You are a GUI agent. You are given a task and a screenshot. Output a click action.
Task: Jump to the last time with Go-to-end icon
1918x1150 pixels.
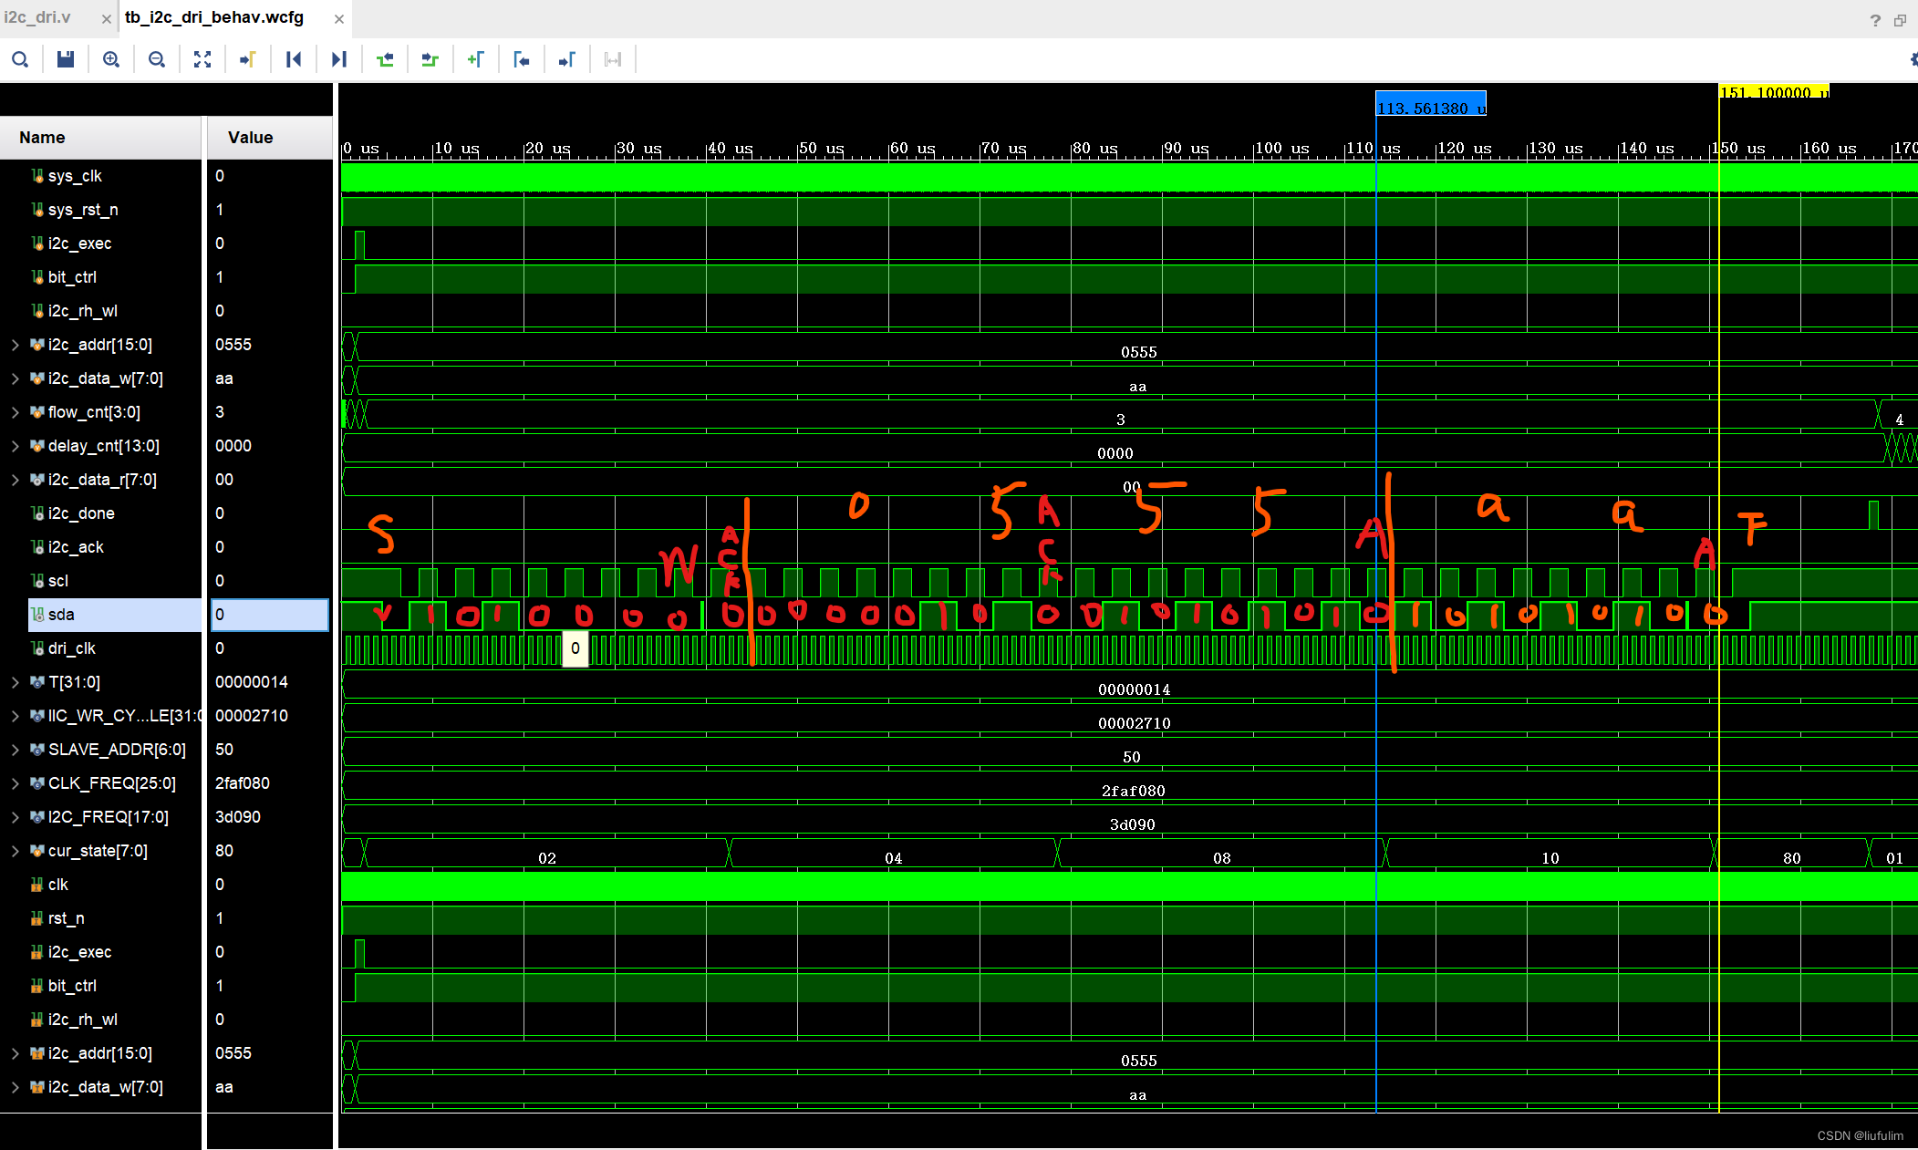pyautogui.click(x=339, y=60)
